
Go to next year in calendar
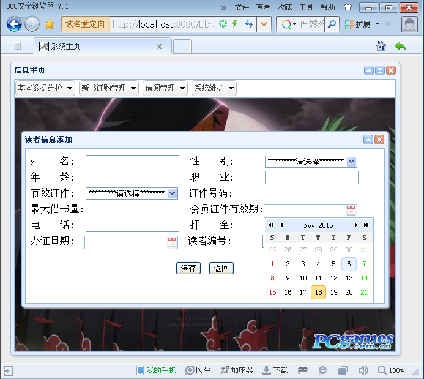[366, 225]
